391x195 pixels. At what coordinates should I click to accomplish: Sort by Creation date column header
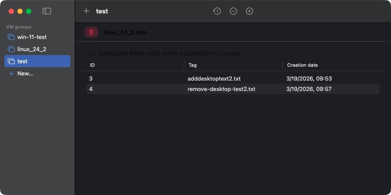pos(302,65)
